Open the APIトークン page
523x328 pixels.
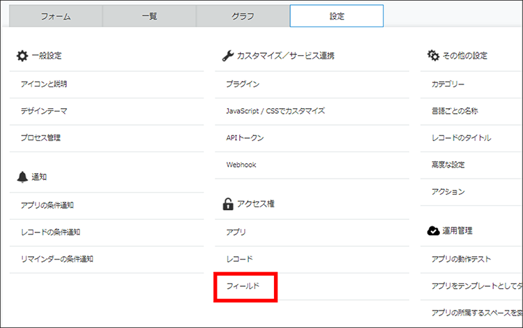coord(245,137)
